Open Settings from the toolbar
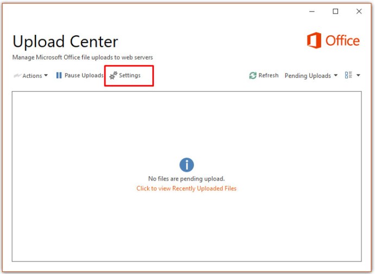Screen dimensions: 375x274 (125, 76)
